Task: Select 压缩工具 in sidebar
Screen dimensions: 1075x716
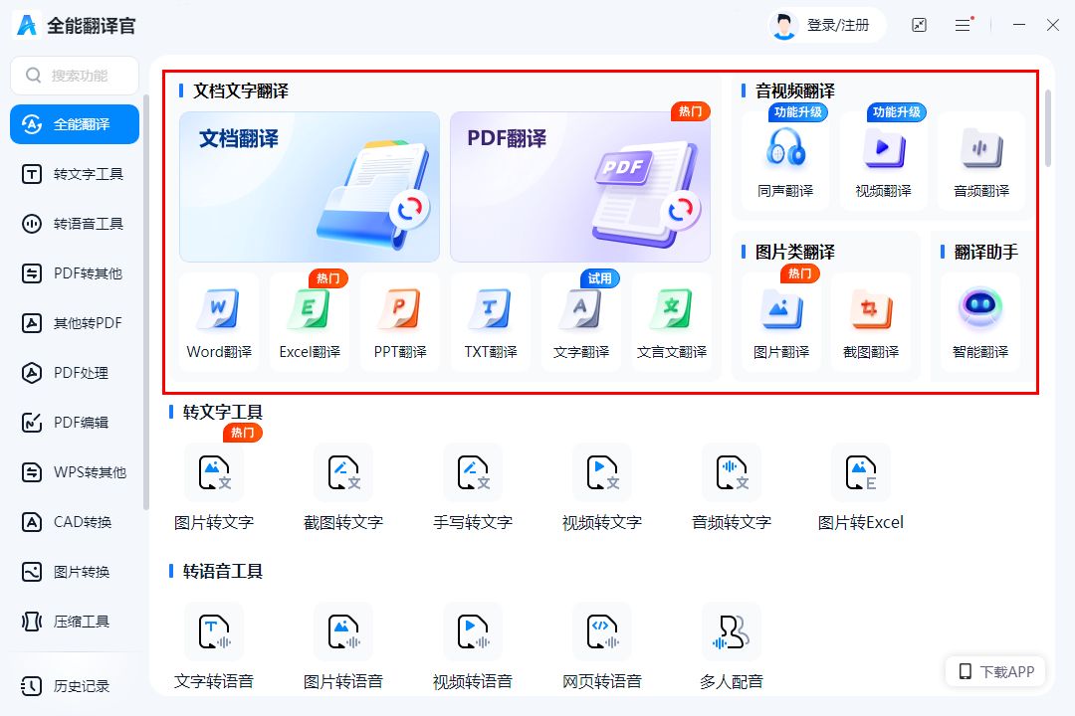Action: click(x=75, y=622)
